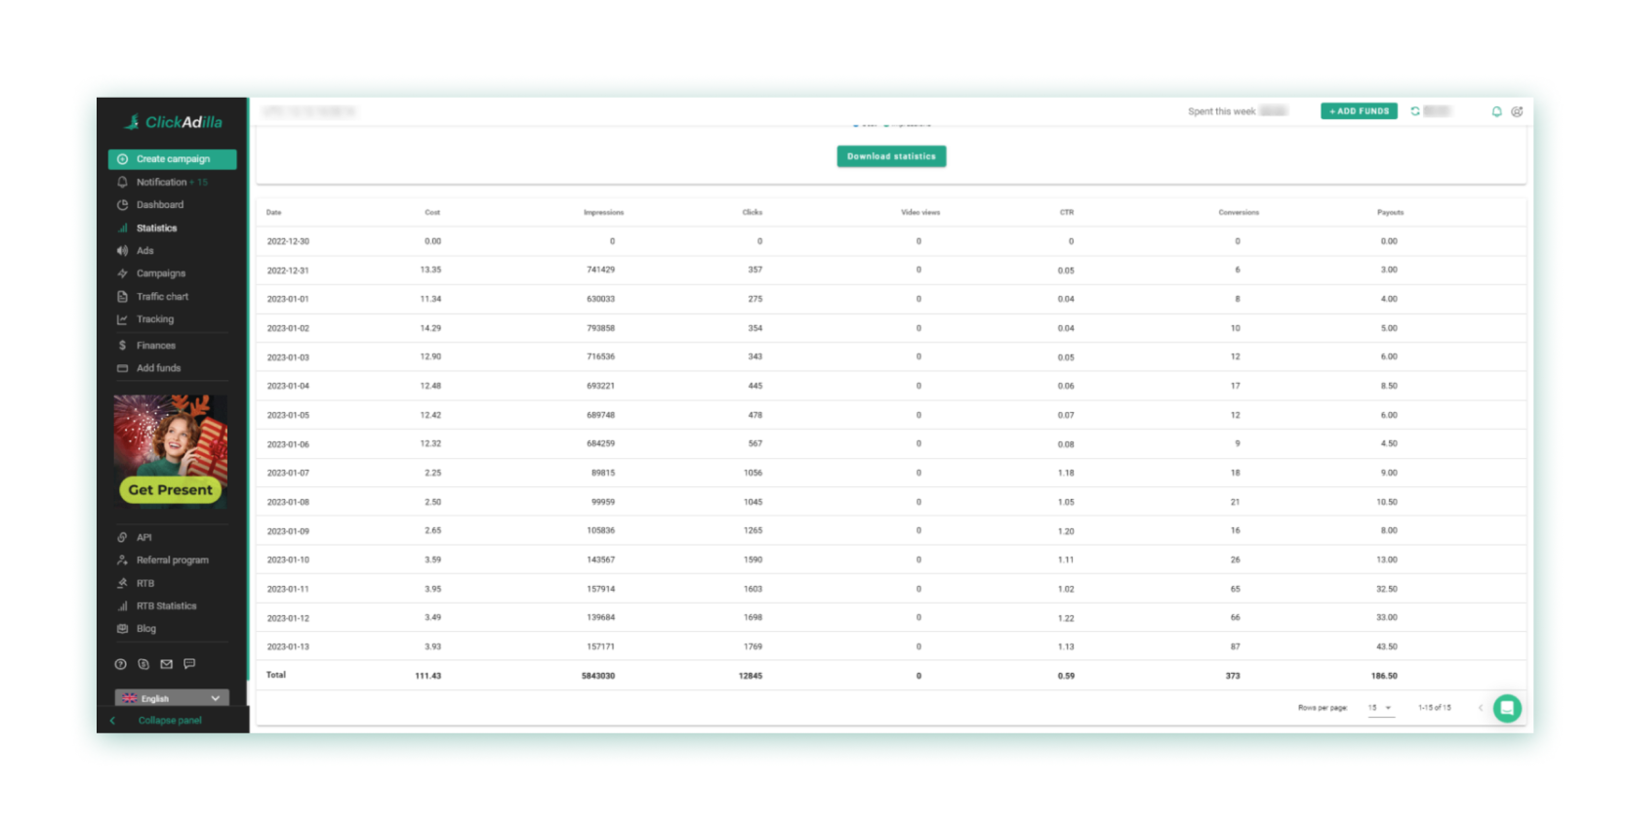Open the Dashboard menu item

159,205
